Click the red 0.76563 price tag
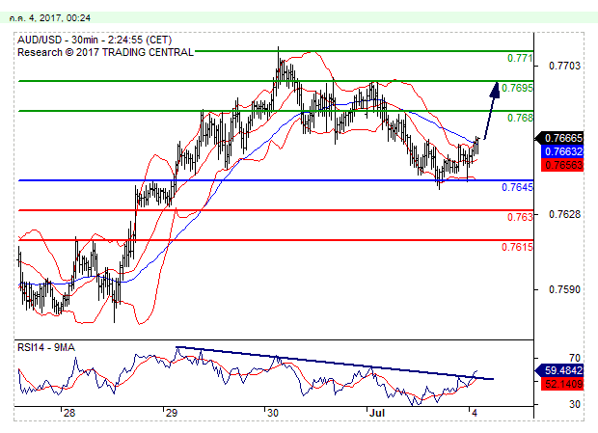This screenshot has width=598, height=433. pos(562,165)
